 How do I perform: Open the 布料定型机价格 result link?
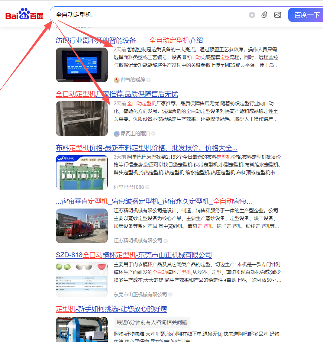click(146, 148)
